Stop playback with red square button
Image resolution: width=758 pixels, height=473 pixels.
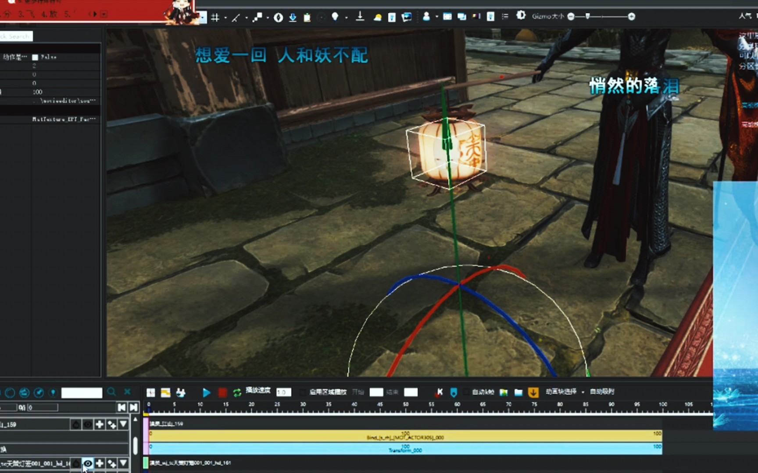222,392
